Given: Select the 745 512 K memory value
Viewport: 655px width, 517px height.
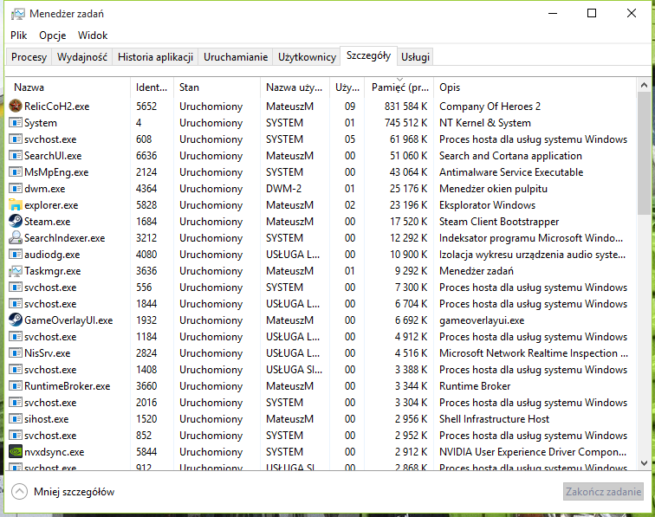Looking at the screenshot, I should coord(406,123).
